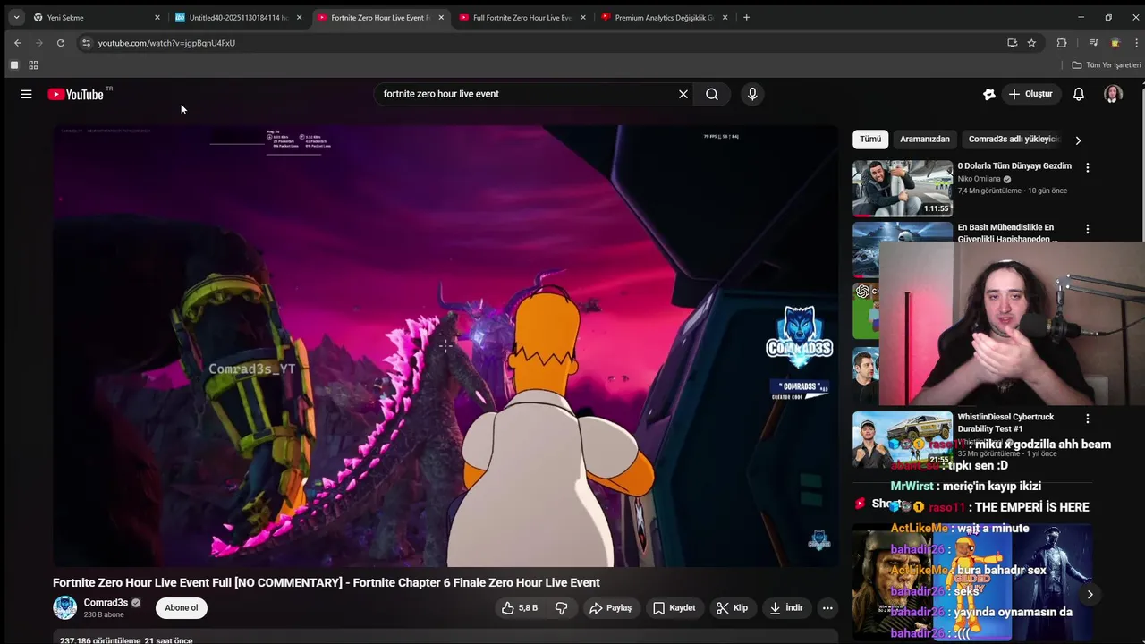This screenshot has height=644, width=1145.
Task: Open the apps grid icon in bookmarks bar
Action: click(x=33, y=65)
